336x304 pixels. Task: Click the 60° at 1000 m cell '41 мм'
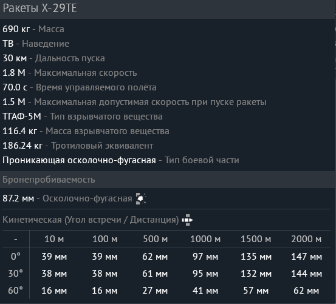205,291
